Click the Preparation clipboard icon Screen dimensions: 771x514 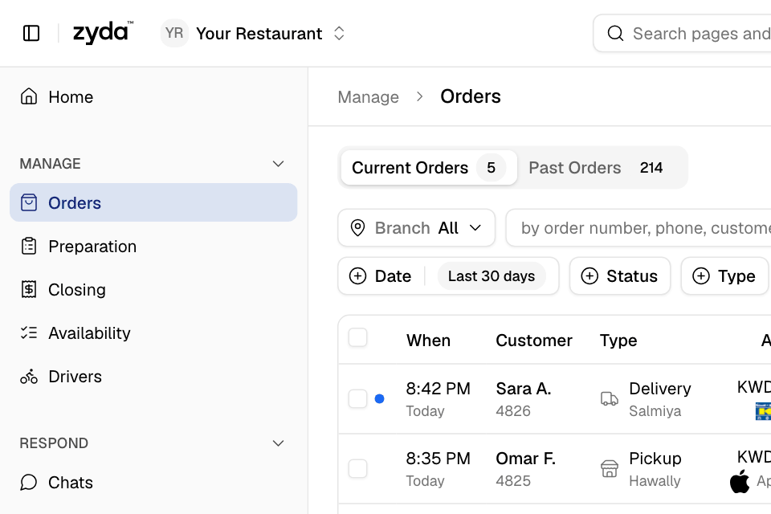[29, 246]
